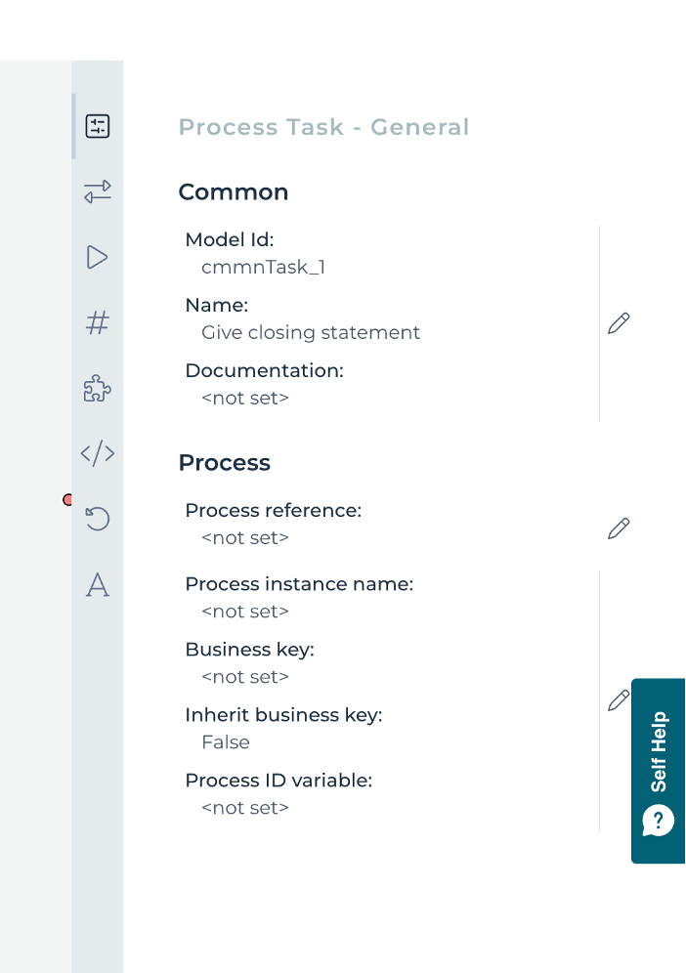
Task: Click the Business key <not set> value
Action: point(245,677)
